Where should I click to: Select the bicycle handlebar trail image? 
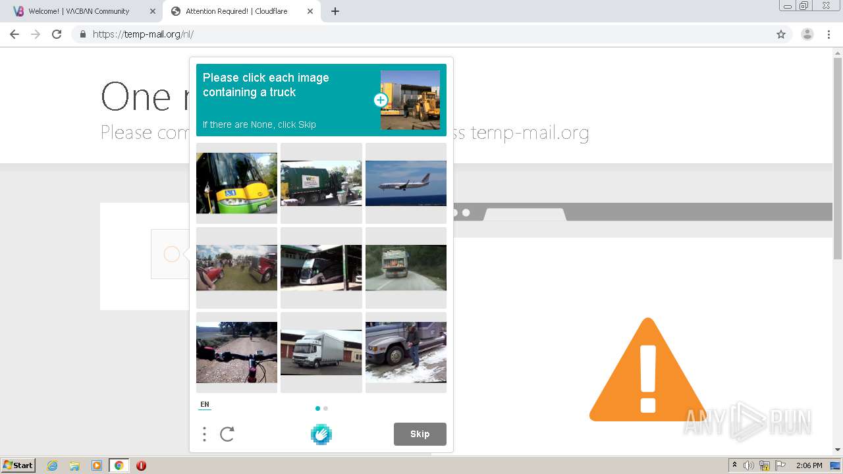click(236, 352)
